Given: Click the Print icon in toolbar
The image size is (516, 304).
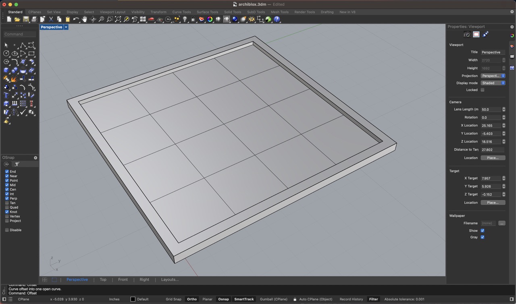Looking at the screenshot, I should 34,19.
